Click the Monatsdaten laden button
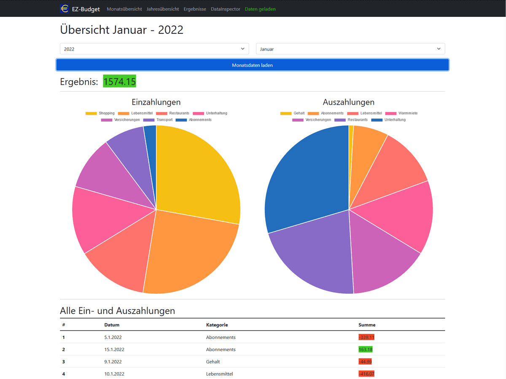The image size is (506, 379). click(x=252, y=65)
